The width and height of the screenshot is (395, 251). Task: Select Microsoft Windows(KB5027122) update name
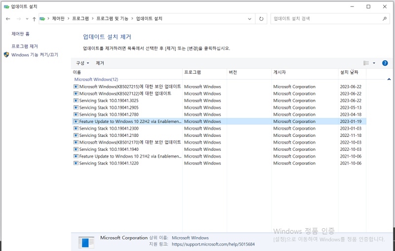[125, 93]
